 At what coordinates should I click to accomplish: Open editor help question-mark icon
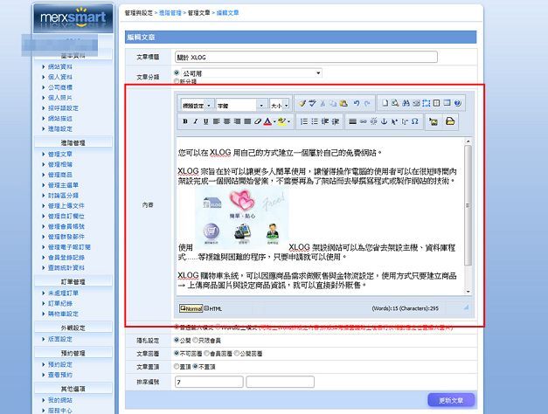click(x=458, y=103)
